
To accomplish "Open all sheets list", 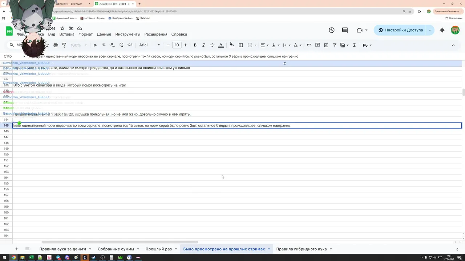I will (x=27, y=249).
